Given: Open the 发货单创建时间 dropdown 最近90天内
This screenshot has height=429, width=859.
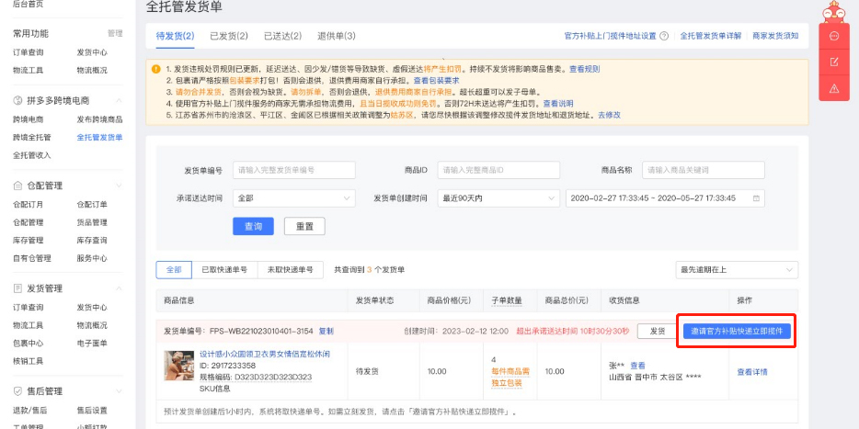Looking at the screenshot, I should point(498,198).
